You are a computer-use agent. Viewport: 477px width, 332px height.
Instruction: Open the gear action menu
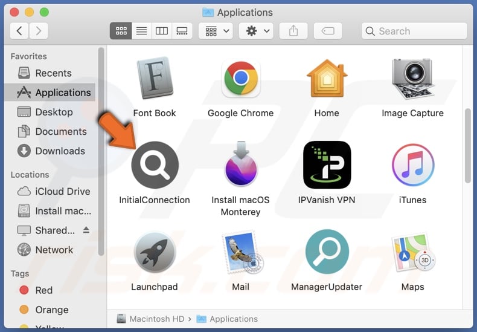[x=256, y=31]
